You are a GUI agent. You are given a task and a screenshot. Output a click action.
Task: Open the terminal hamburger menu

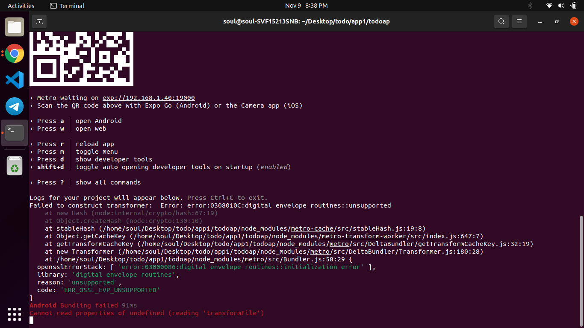coord(519,21)
